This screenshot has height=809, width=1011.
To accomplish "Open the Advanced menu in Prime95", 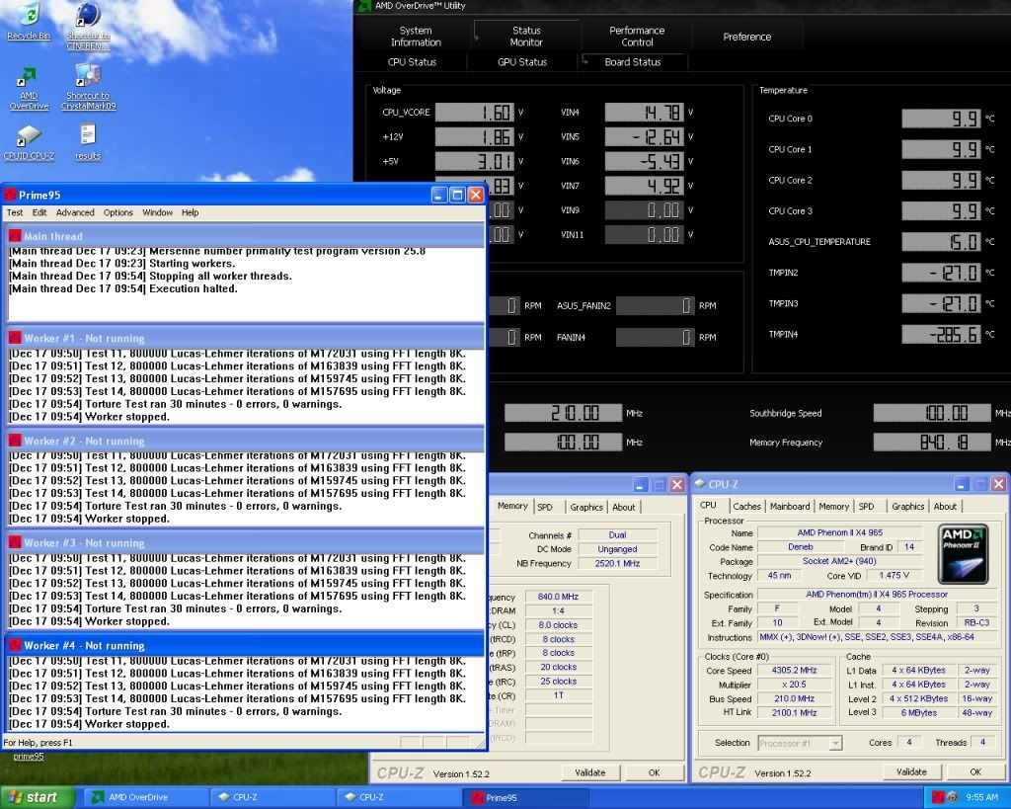I will (75, 212).
